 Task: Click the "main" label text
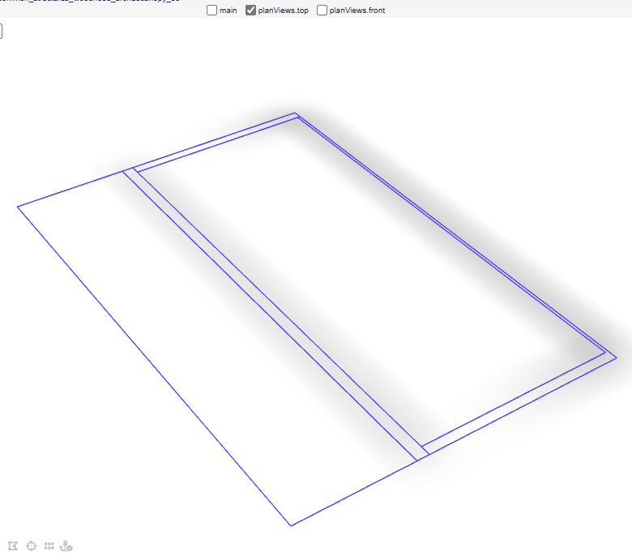228,11
